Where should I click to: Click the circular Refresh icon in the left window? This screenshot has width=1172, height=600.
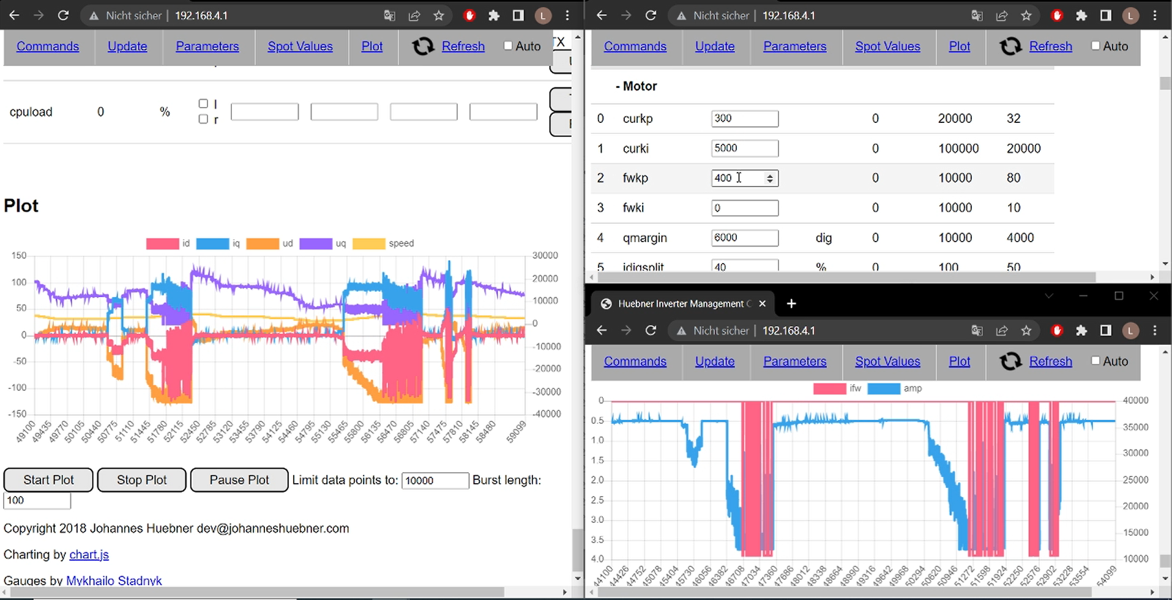[422, 46]
